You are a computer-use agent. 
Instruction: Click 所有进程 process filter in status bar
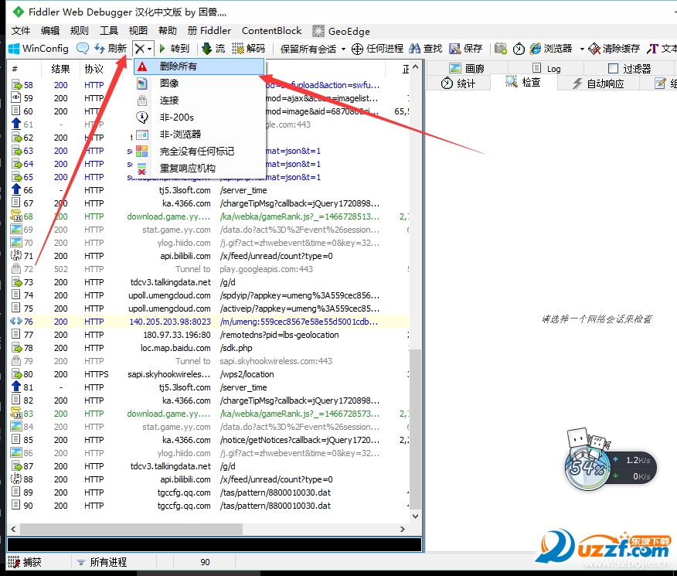(102, 562)
